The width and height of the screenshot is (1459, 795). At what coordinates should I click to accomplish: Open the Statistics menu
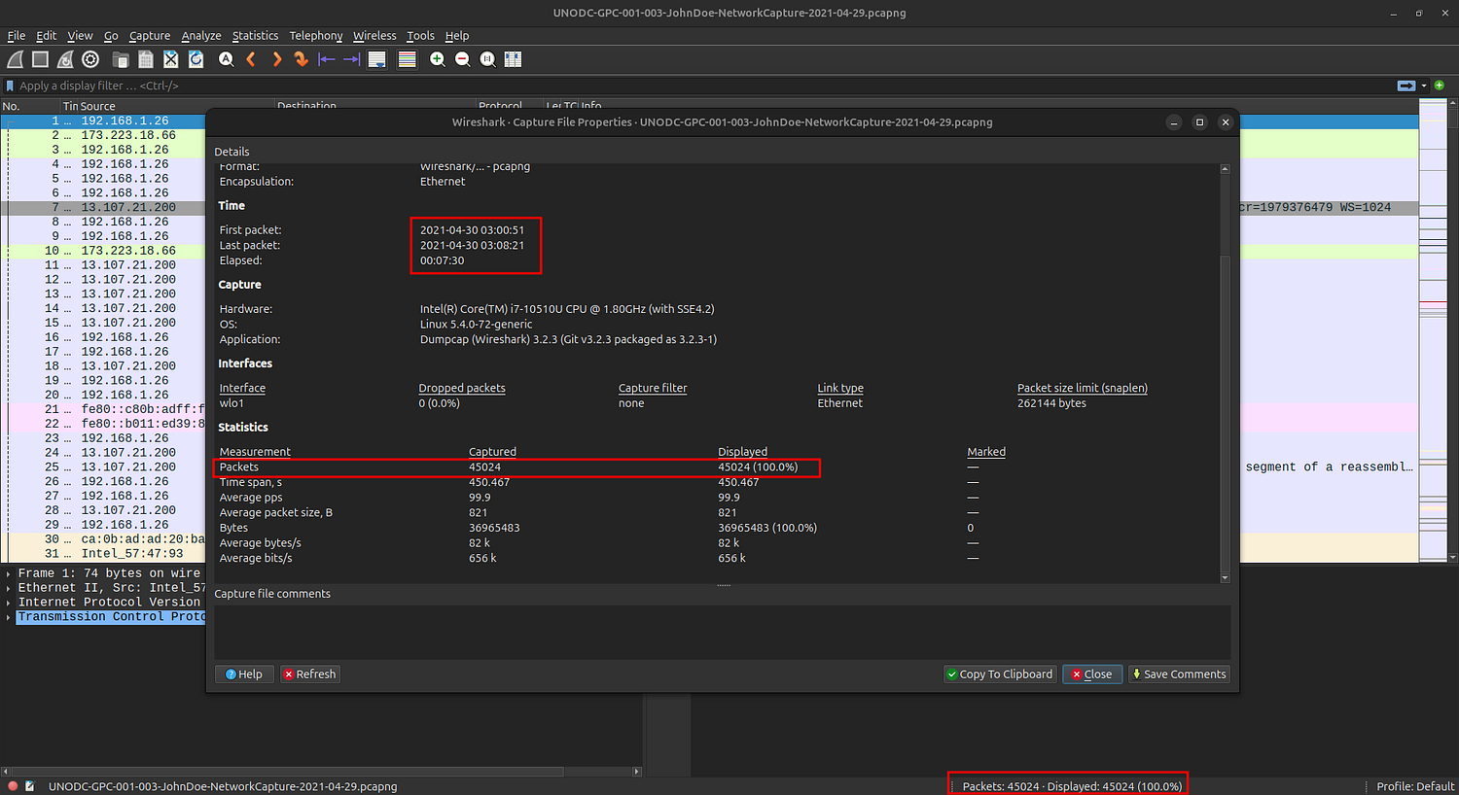point(255,36)
